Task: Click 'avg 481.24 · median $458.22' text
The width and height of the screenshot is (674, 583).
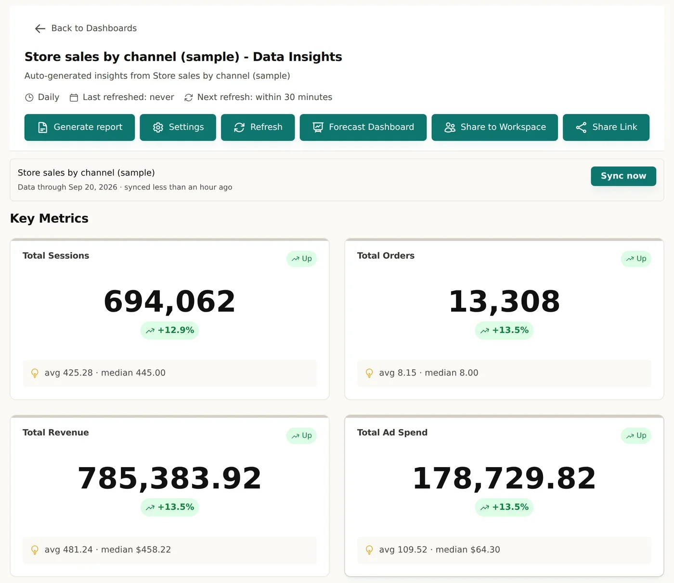Action: [108, 550]
